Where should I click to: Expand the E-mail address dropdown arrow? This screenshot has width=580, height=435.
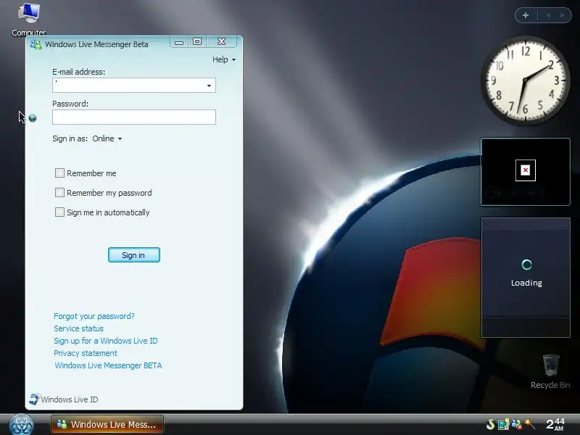coord(209,86)
